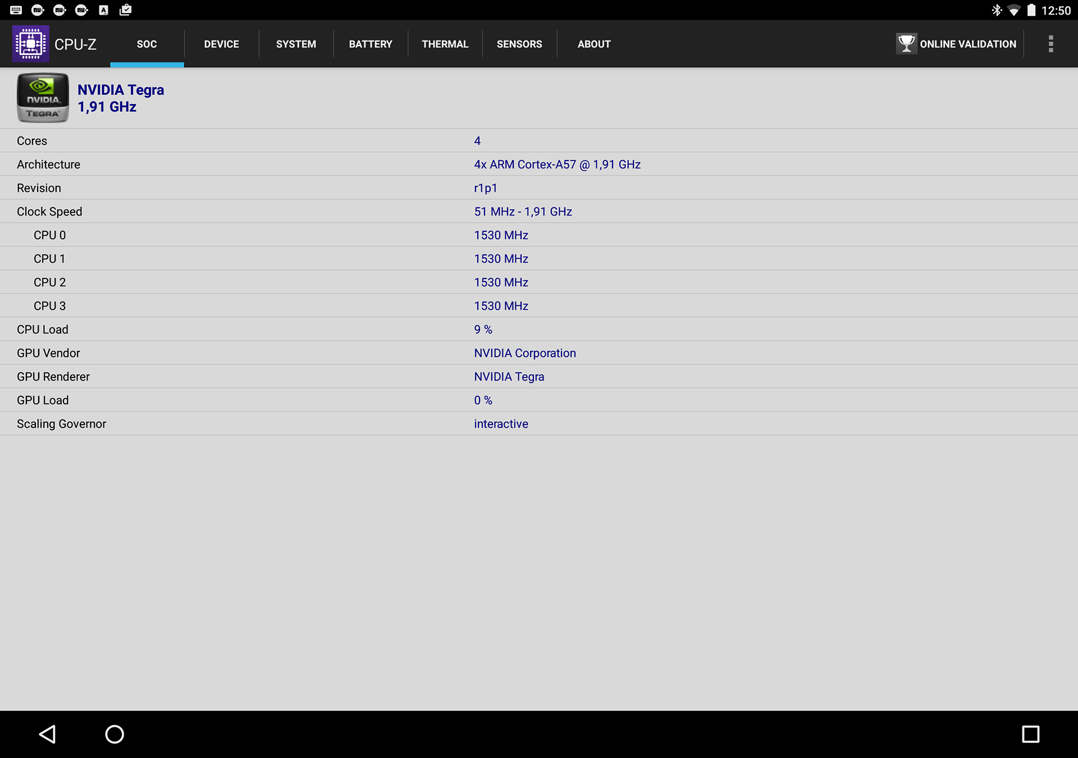
Task: Tap the NVIDIA Tegra chip logo
Action: (43, 98)
